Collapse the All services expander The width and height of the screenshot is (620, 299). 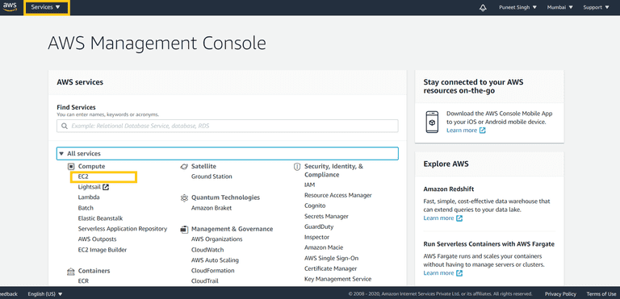228,154
